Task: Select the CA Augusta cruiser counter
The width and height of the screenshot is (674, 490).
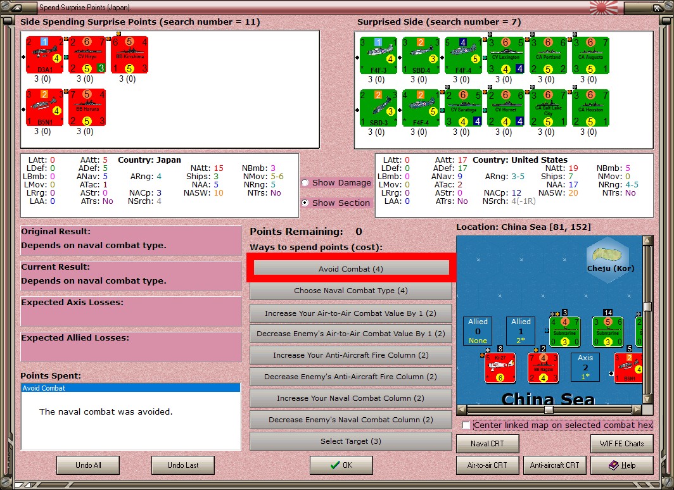Action: 591,56
